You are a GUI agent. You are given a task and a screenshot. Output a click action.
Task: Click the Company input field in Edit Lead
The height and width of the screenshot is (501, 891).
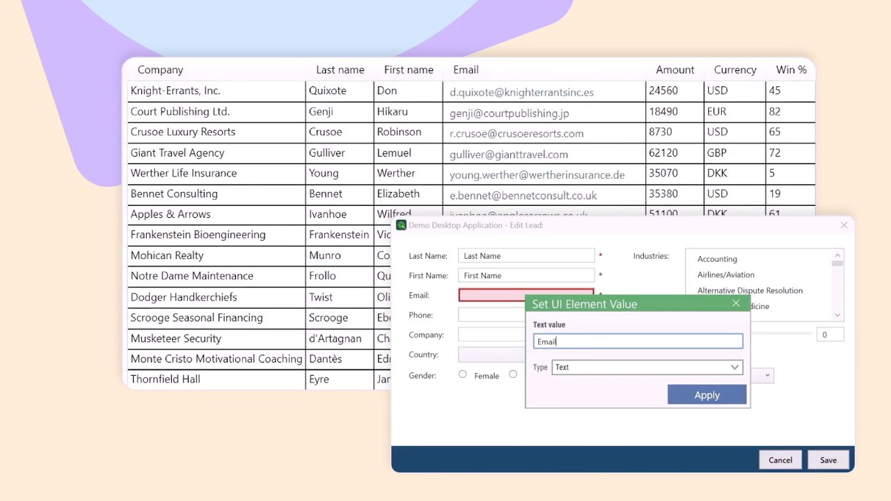tap(491, 335)
